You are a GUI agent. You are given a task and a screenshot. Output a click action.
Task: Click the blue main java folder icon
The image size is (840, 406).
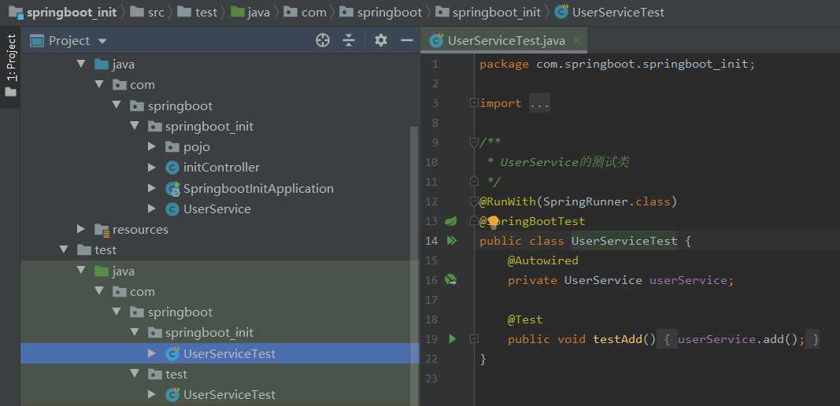pos(102,65)
